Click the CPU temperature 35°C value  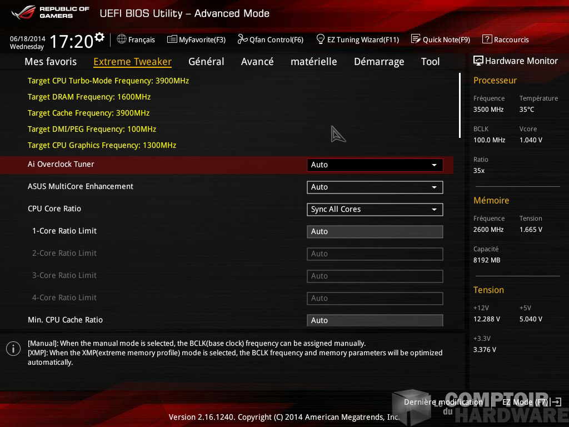pyautogui.click(x=527, y=110)
